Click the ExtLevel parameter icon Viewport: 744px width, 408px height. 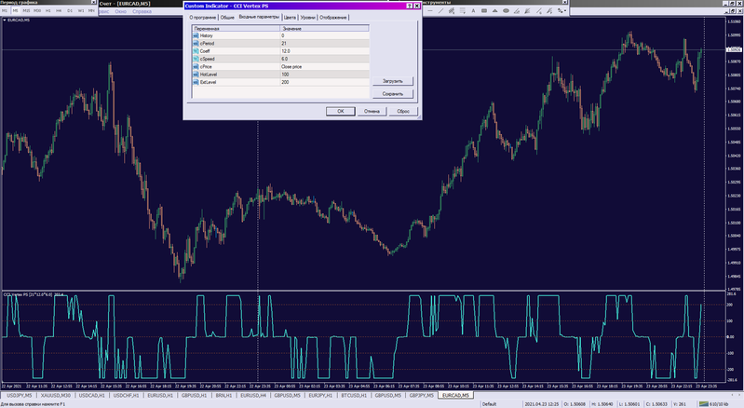point(196,83)
